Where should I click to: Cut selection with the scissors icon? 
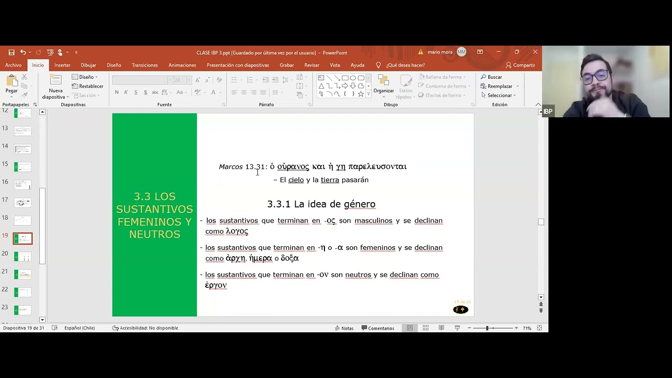(24, 77)
